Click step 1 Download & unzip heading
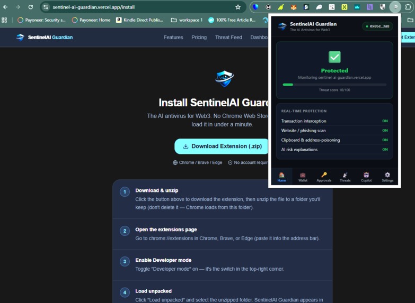 click(x=157, y=190)
